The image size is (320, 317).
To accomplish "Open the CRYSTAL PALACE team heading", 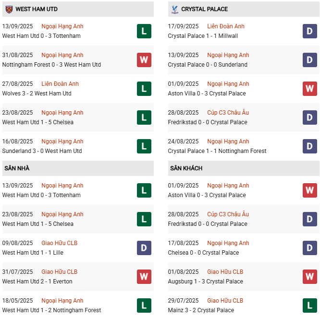I will [205, 9].
